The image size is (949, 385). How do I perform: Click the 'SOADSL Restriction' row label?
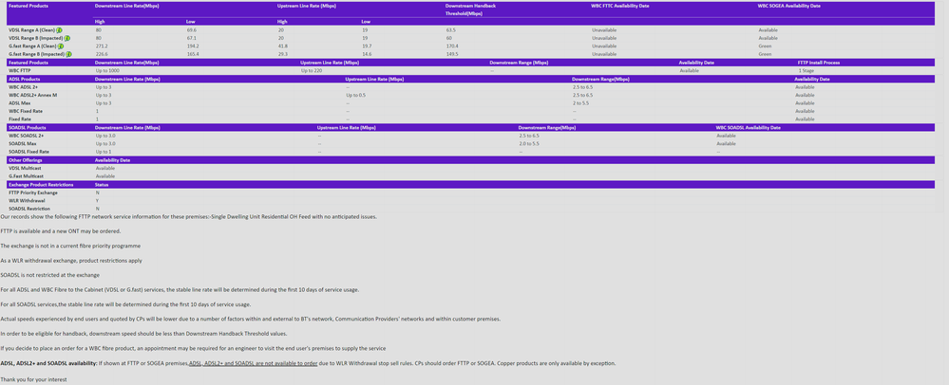coord(29,209)
